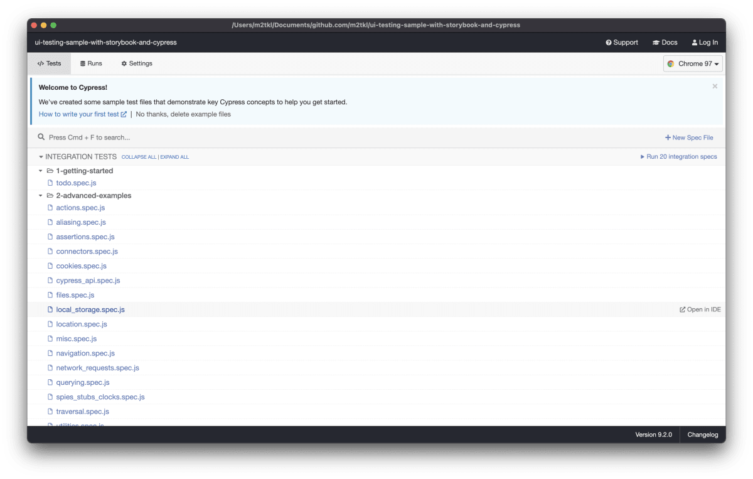Create a New Spec File

click(x=689, y=137)
